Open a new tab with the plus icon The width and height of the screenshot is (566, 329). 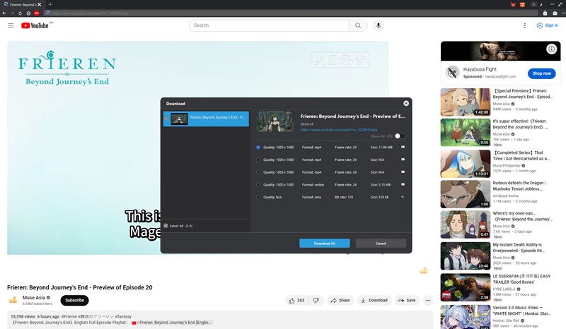click(x=50, y=4)
